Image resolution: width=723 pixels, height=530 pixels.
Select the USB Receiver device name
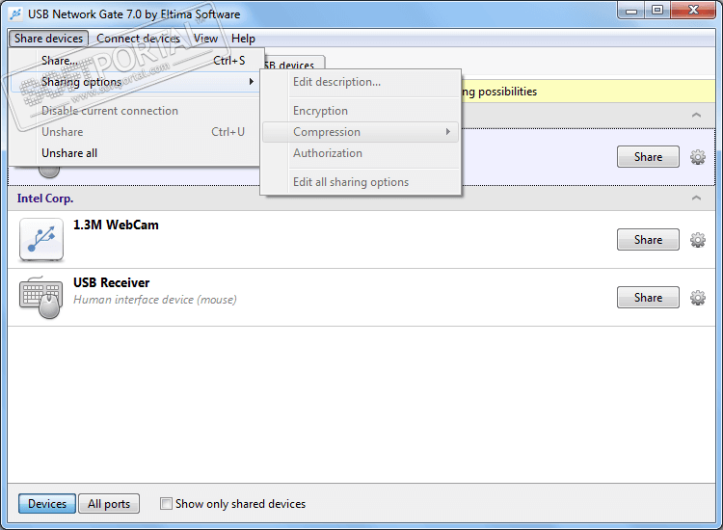(112, 282)
